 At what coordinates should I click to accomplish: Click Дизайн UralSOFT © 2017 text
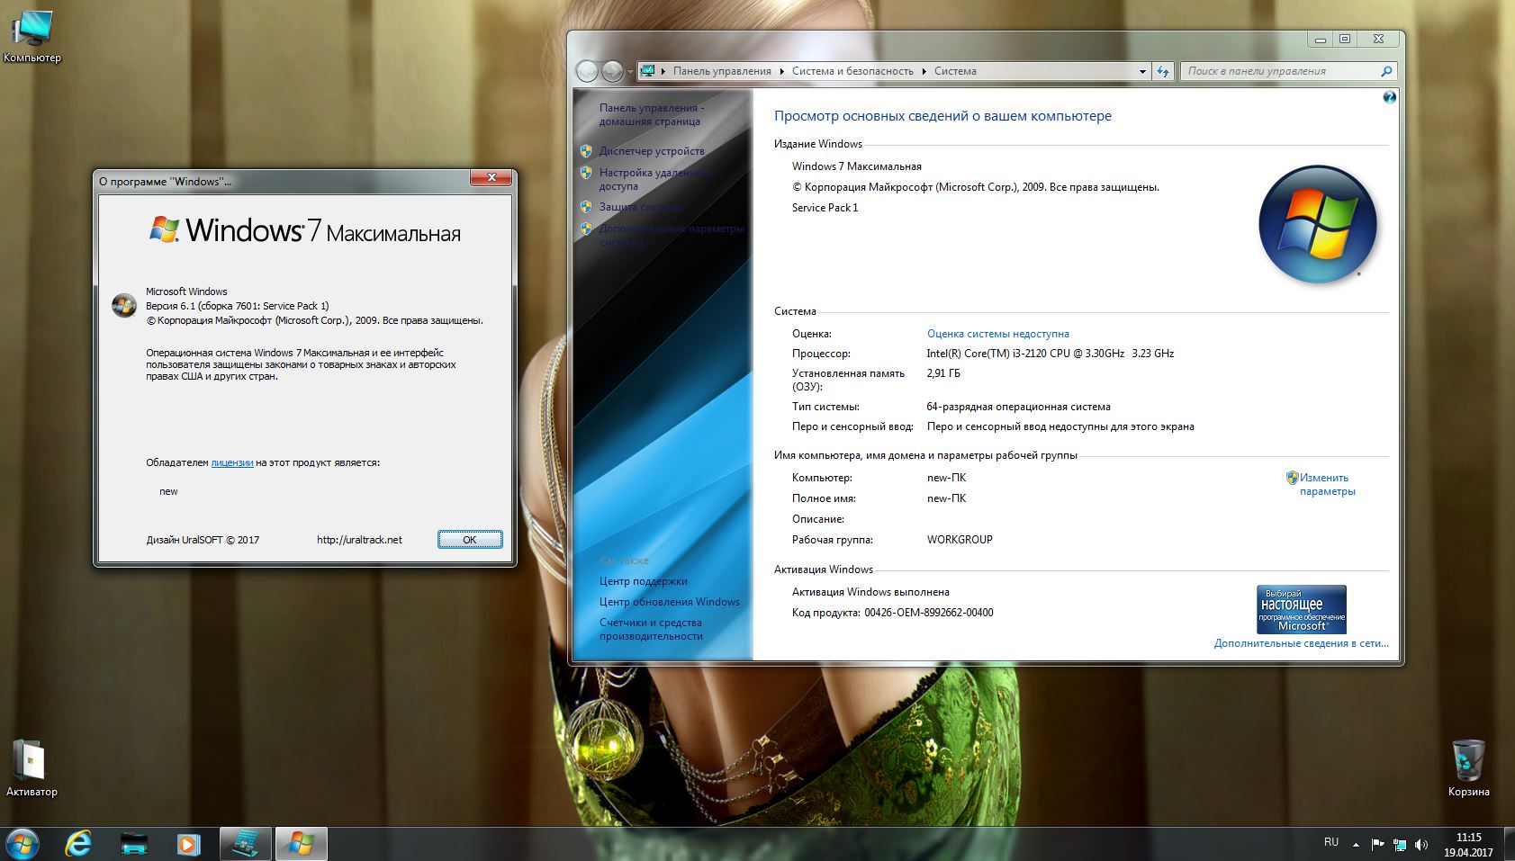point(203,540)
